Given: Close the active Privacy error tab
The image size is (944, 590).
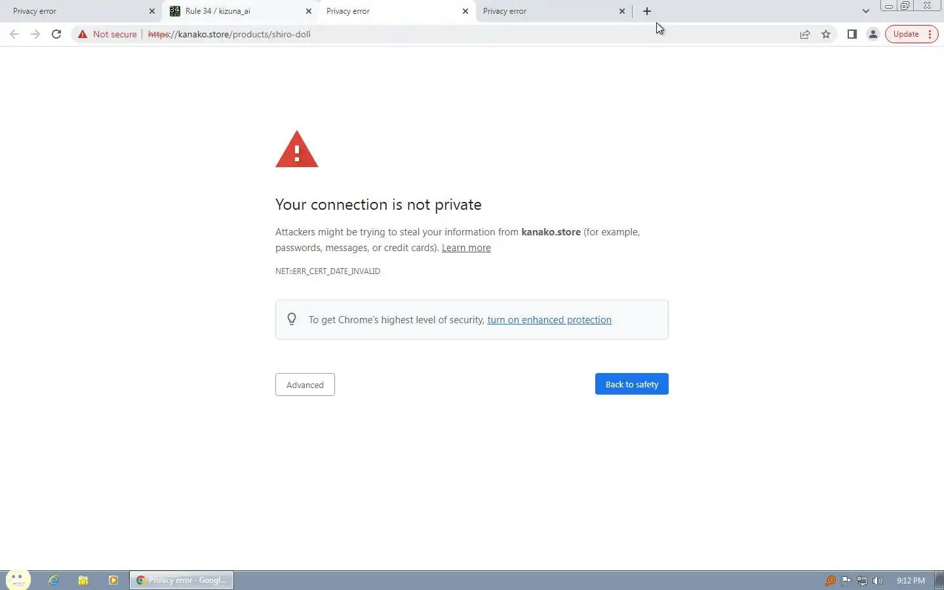Looking at the screenshot, I should point(465,11).
